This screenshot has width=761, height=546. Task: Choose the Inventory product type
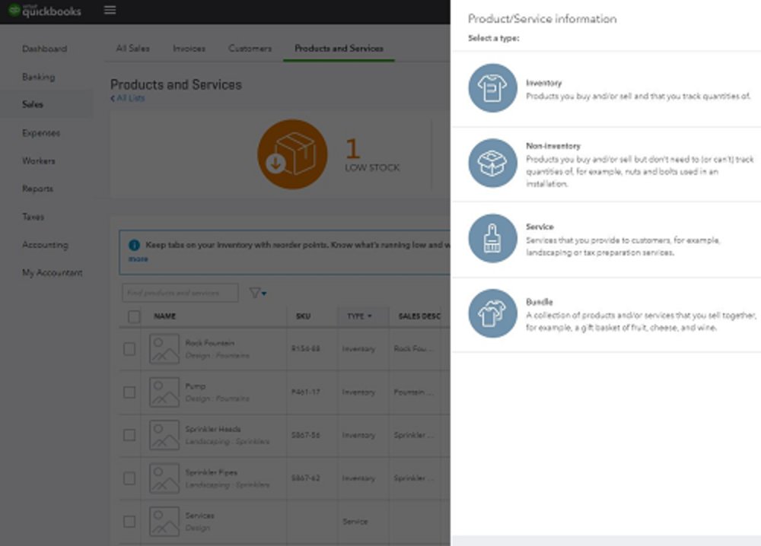click(606, 89)
